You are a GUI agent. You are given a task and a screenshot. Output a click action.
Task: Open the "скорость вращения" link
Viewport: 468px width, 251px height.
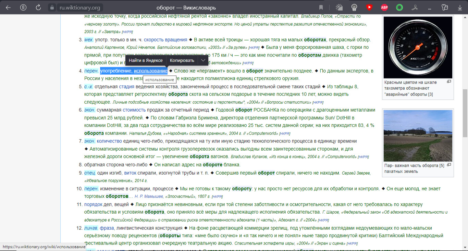pos(165,40)
